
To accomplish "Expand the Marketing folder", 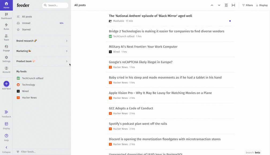I will pyautogui.click(x=67, y=51).
